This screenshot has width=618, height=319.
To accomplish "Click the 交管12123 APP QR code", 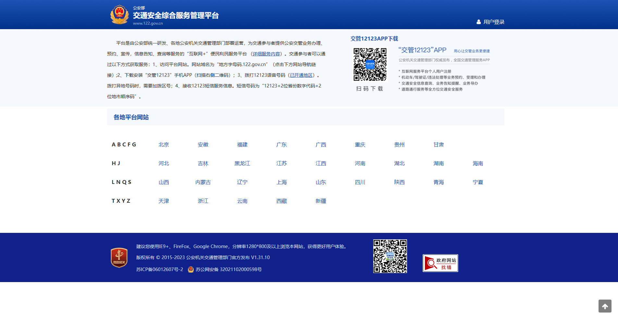I will click(x=370, y=64).
